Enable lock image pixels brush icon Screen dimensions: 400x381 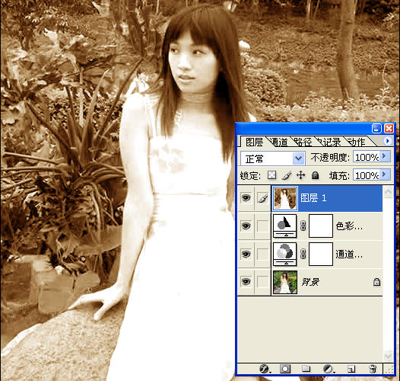287,175
